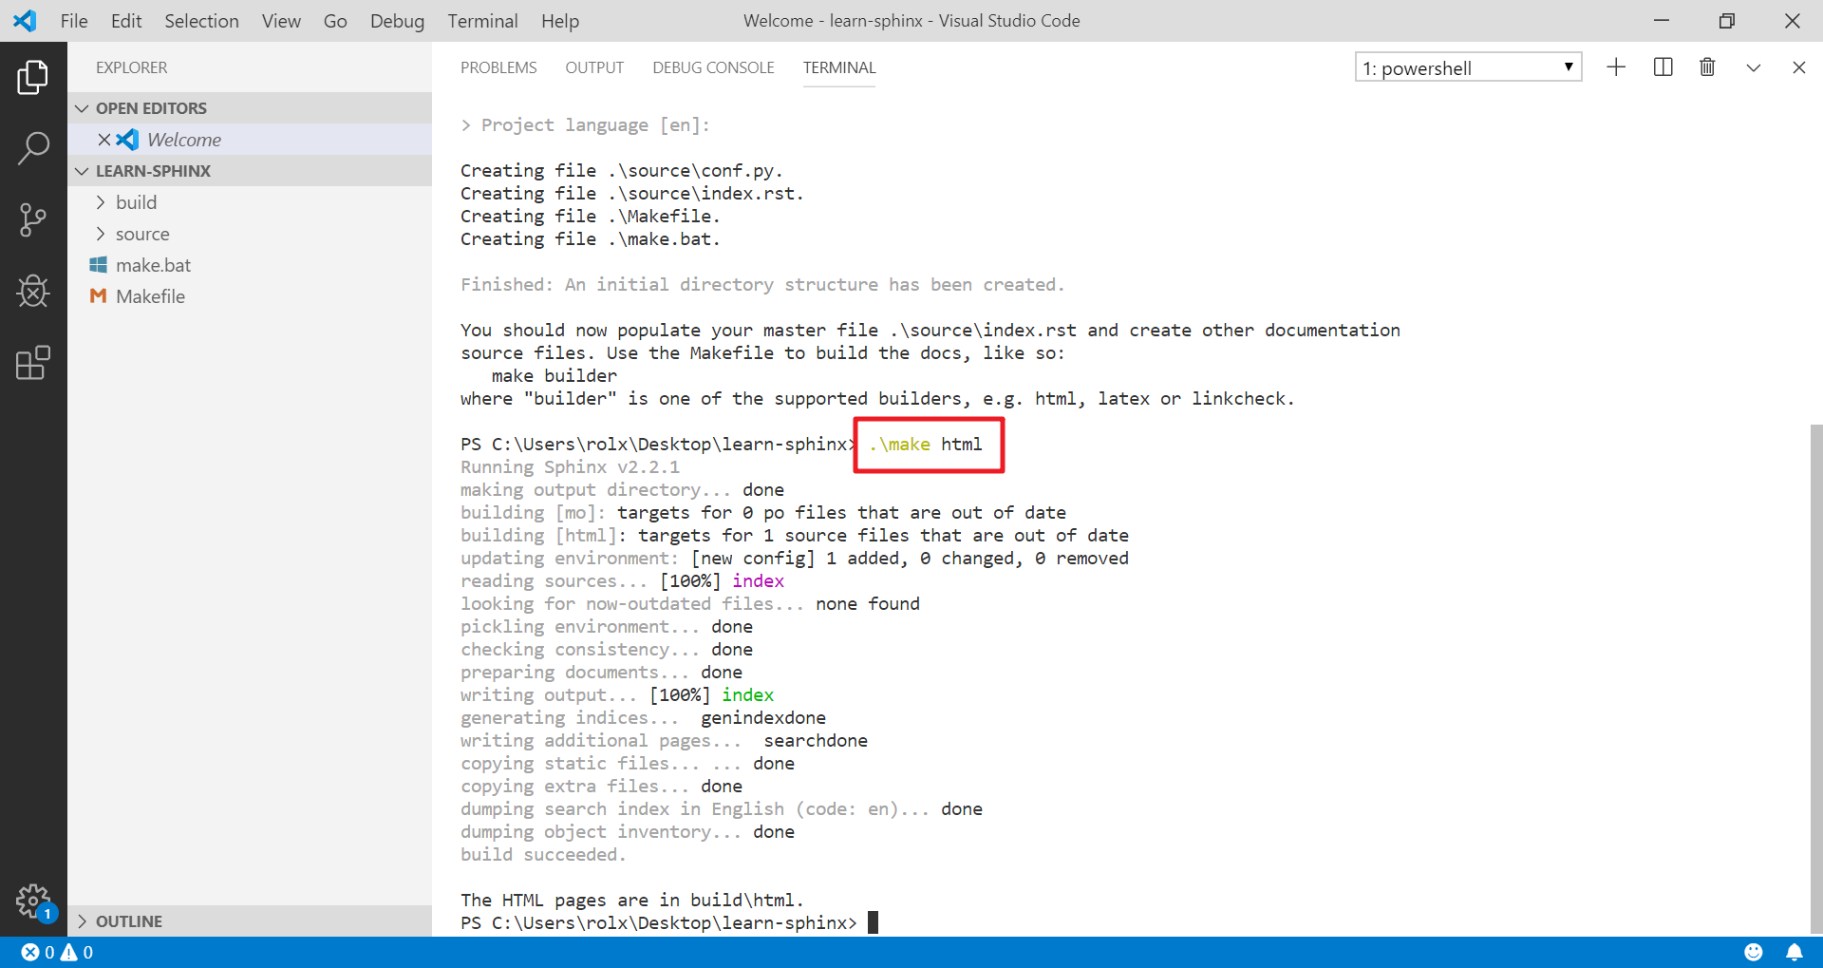Click 'Creating file .\make.bat.' terminal line
This screenshot has width=1823, height=968.
(x=591, y=238)
